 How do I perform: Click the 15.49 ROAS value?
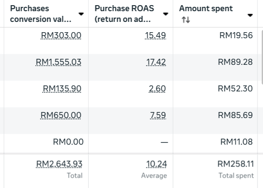pyautogui.click(x=155, y=36)
